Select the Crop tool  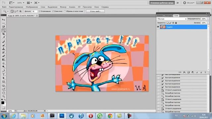click(4, 34)
